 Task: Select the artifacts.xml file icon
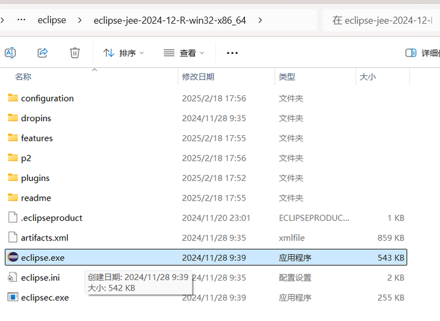point(13,237)
